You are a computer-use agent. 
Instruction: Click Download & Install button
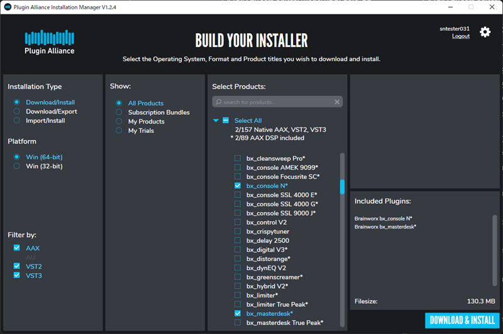pyautogui.click(x=462, y=320)
